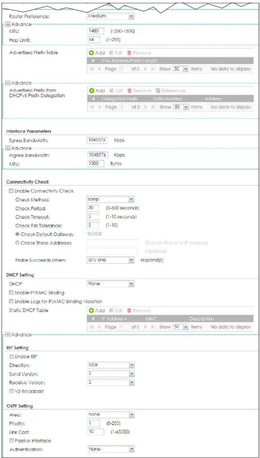Screen dimensions: 260x458
Task: Toggle V2-Broadcast checkbox
Action: click(11, 391)
